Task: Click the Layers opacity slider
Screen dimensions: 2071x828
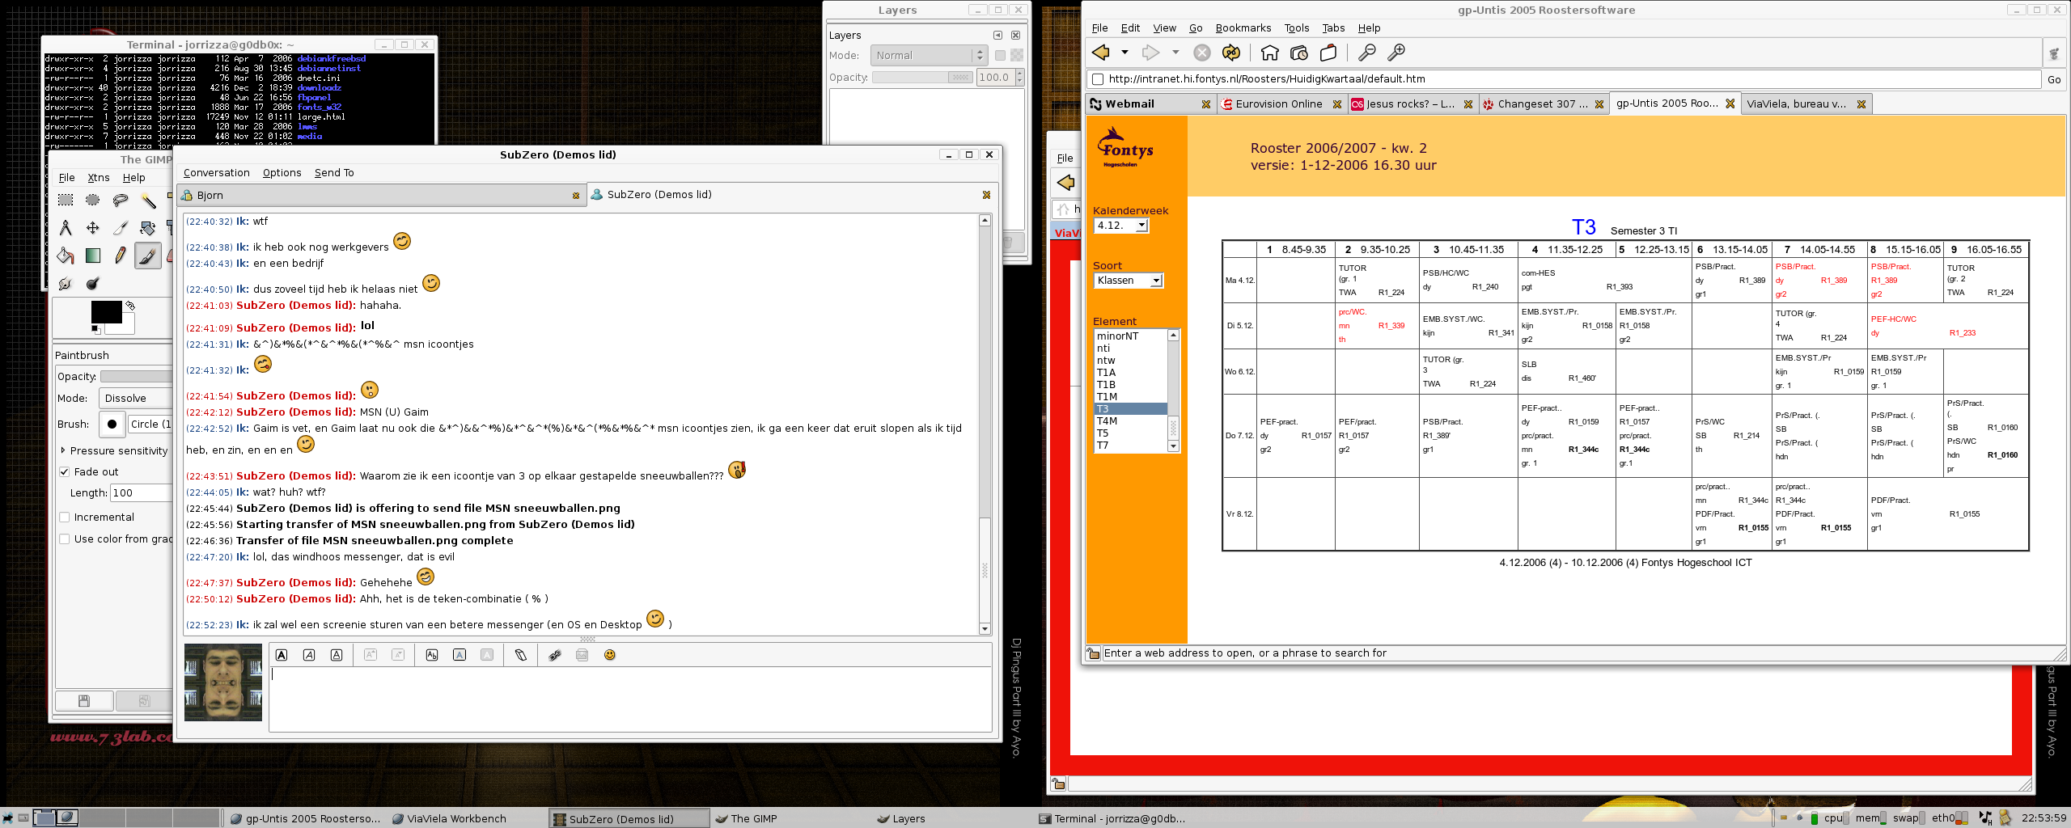Action: pos(922,78)
